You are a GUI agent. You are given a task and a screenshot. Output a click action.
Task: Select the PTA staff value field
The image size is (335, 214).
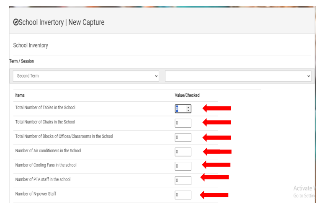pos(183,181)
